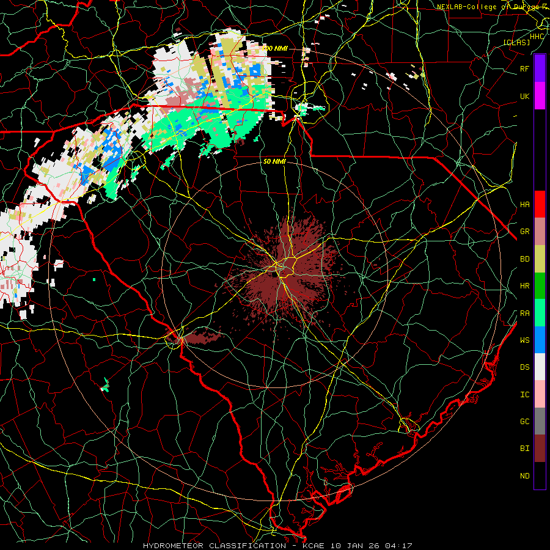This screenshot has height=550, width=550.
Task: Click the HR legend label
Action: coord(524,286)
